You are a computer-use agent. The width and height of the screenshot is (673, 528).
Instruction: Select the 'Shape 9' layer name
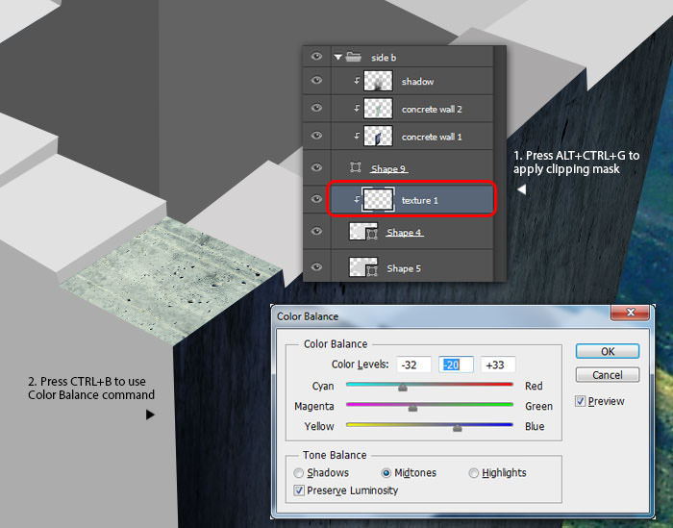[x=388, y=168]
